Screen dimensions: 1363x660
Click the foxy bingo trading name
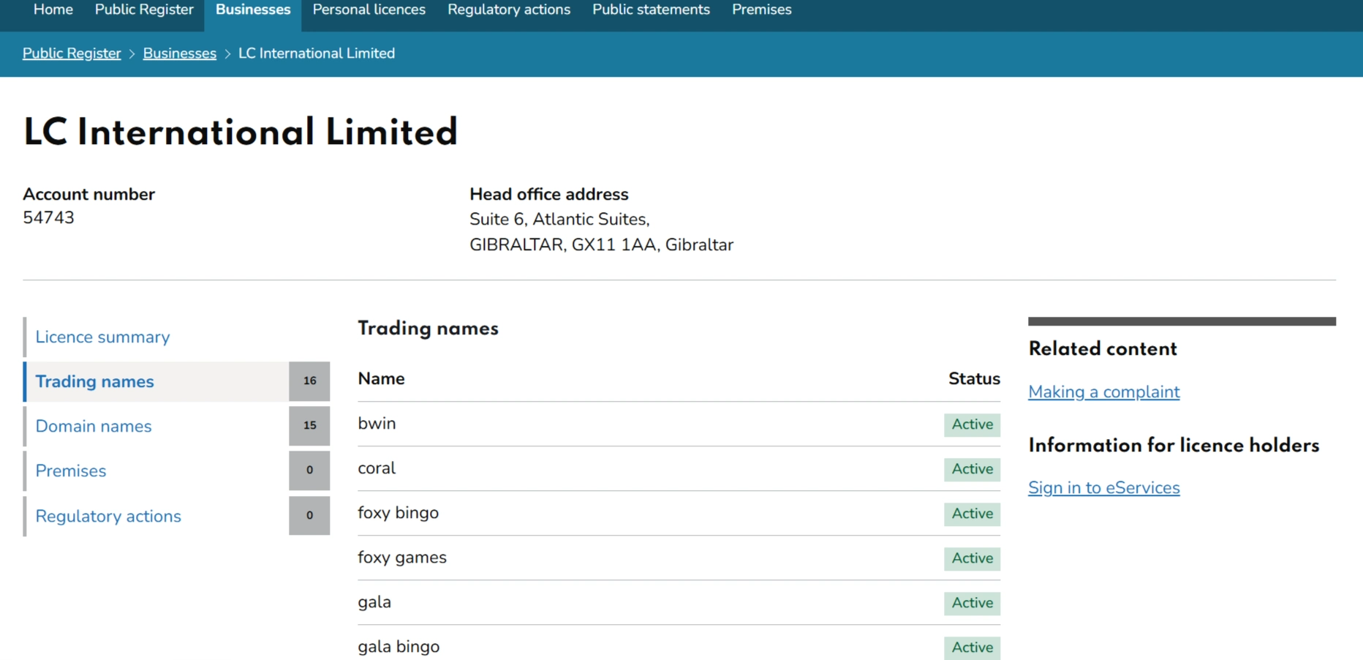click(x=398, y=513)
